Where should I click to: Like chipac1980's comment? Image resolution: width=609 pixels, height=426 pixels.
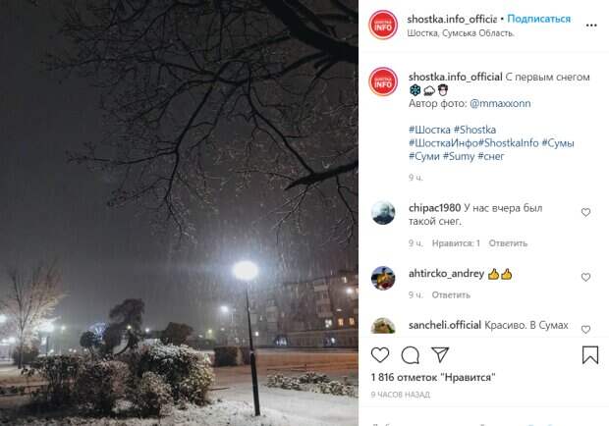585,212
